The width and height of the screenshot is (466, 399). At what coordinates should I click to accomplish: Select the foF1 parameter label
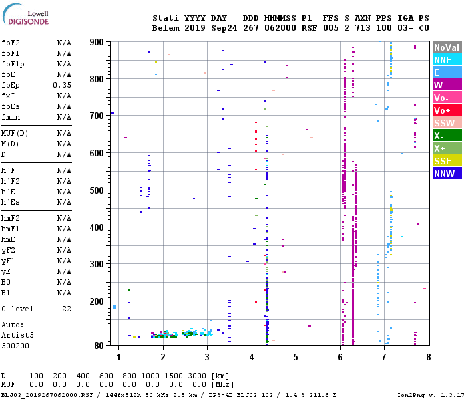11,53
